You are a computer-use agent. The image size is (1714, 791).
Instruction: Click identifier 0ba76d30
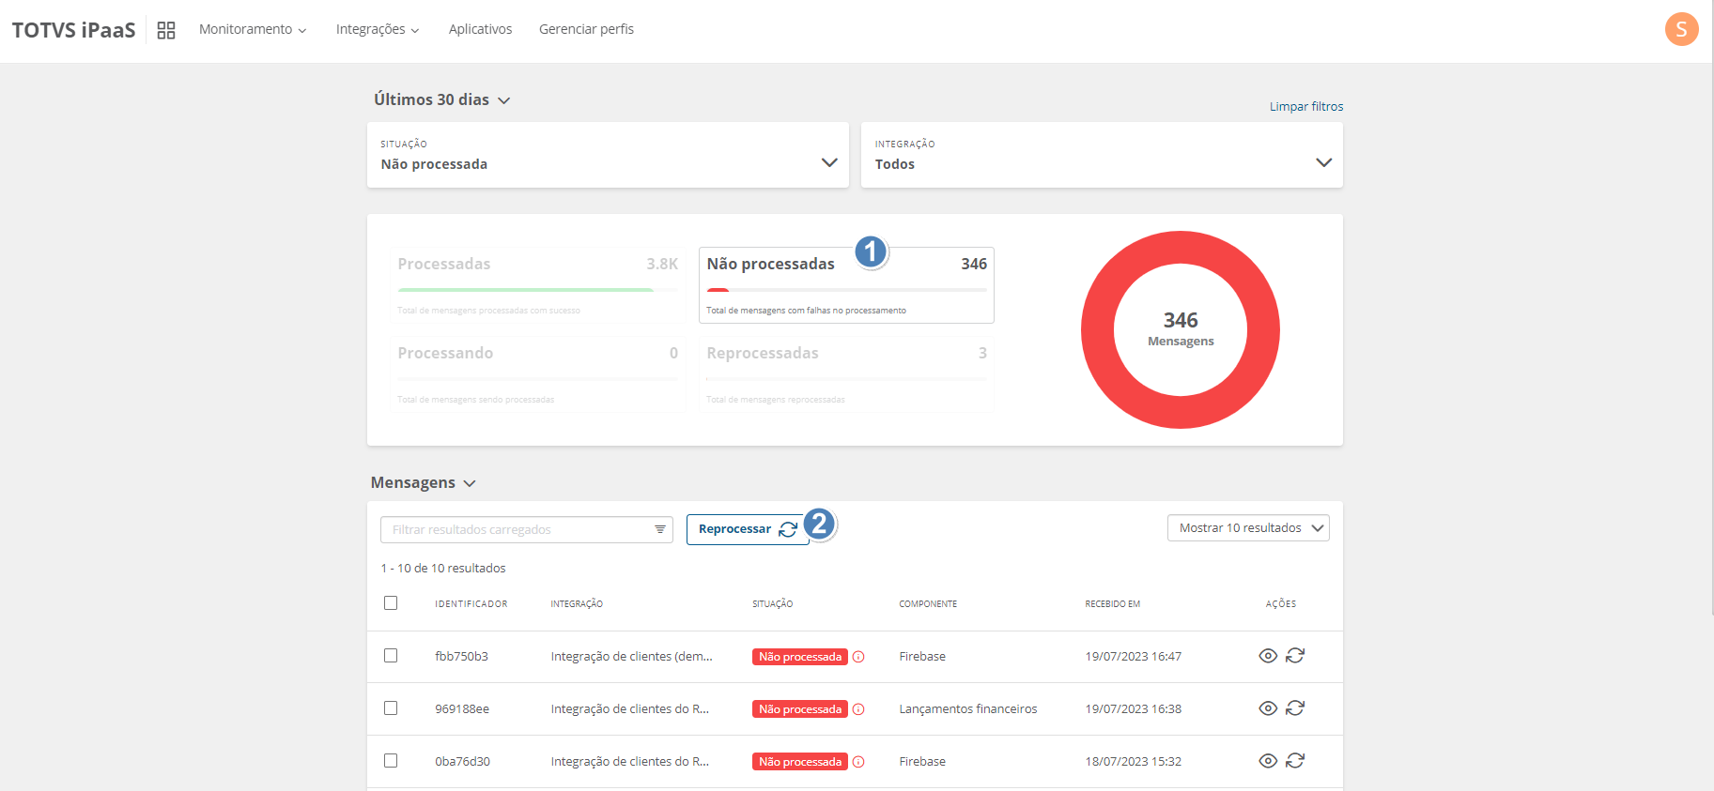(462, 761)
